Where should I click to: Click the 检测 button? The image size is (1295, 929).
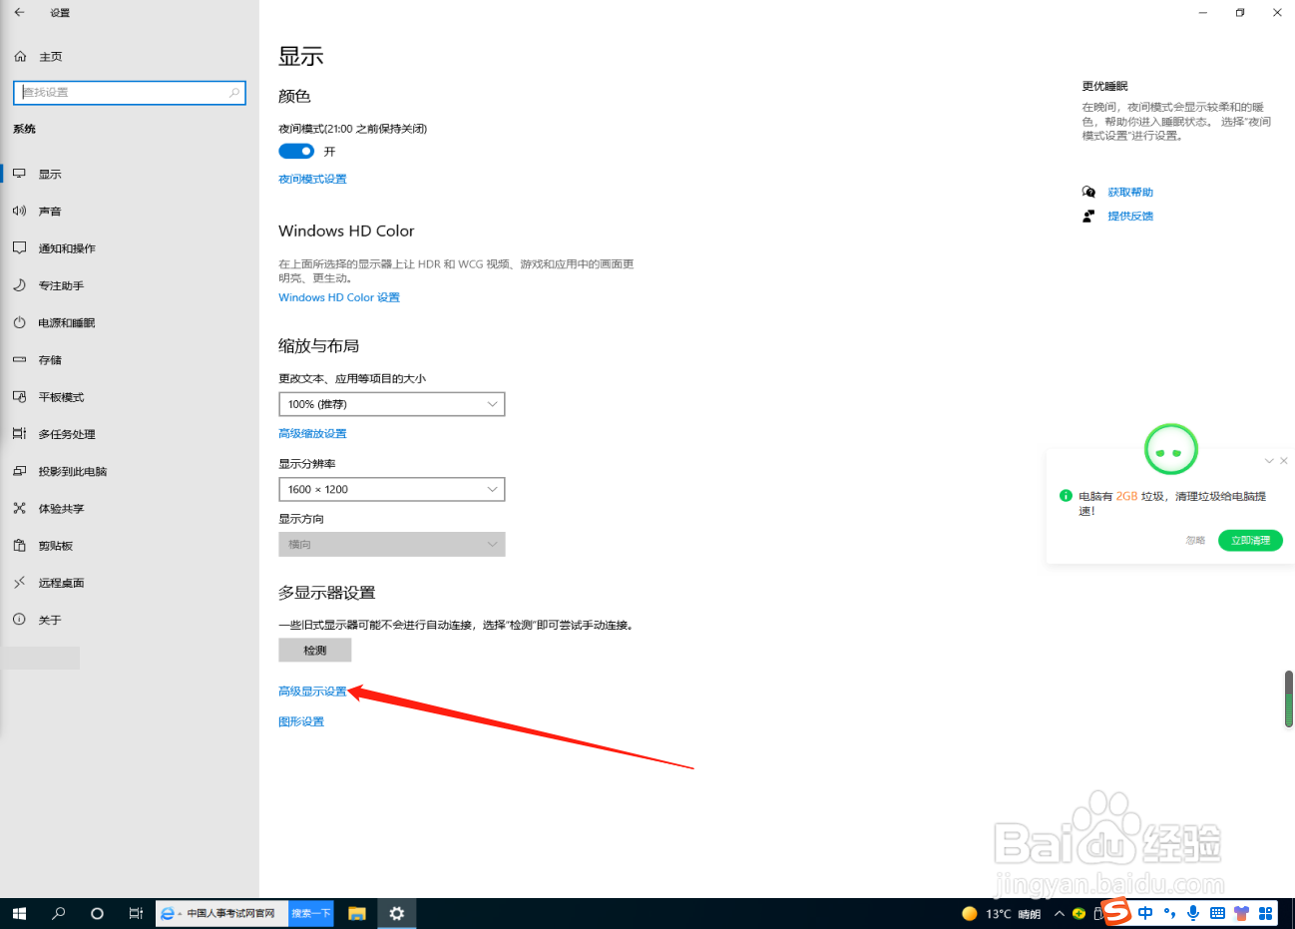click(x=315, y=651)
